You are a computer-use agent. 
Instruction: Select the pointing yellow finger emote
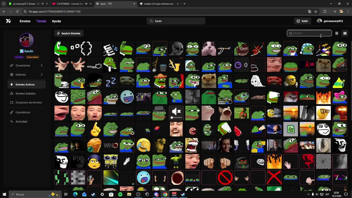coord(94,129)
